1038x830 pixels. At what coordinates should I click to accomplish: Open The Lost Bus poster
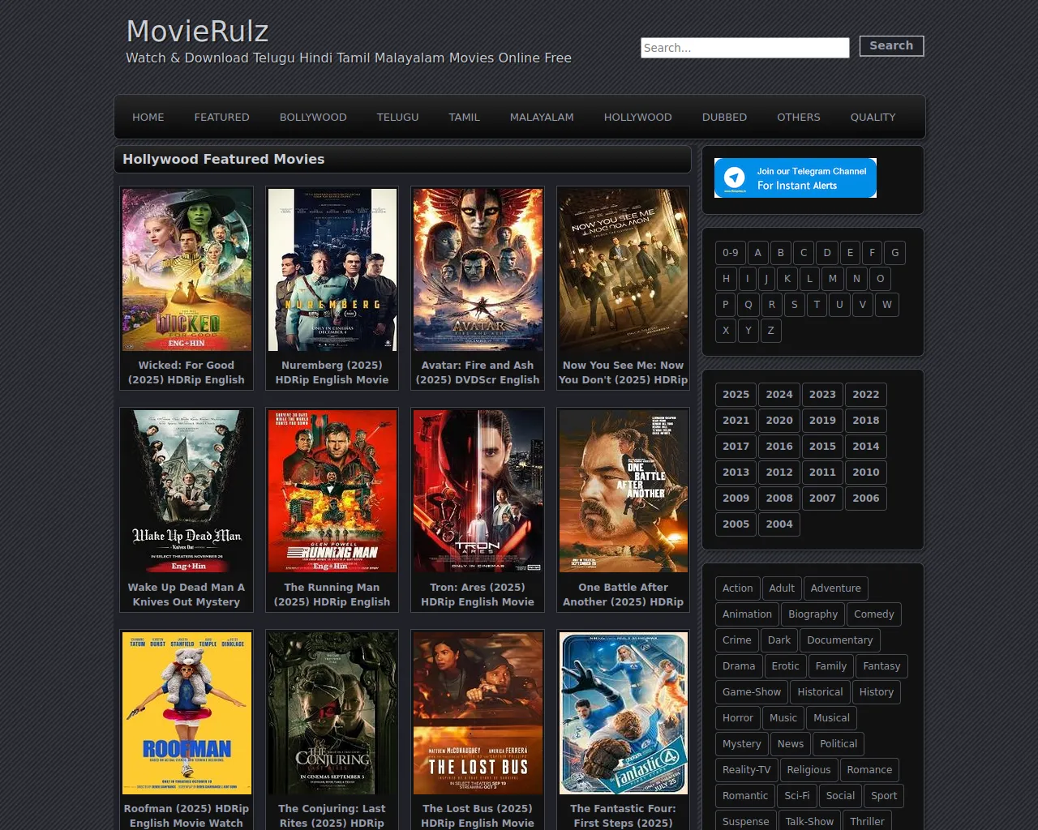click(x=478, y=713)
